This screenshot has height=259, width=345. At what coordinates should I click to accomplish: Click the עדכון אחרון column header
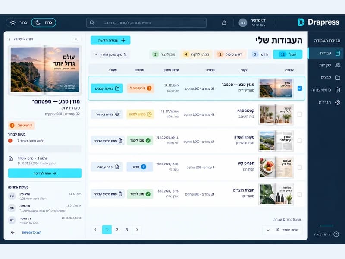click(x=171, y=70)
